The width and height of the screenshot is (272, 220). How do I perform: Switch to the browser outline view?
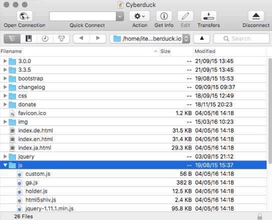click(x=12, y=38)
